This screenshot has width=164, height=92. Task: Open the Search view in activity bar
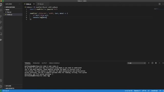1,10
